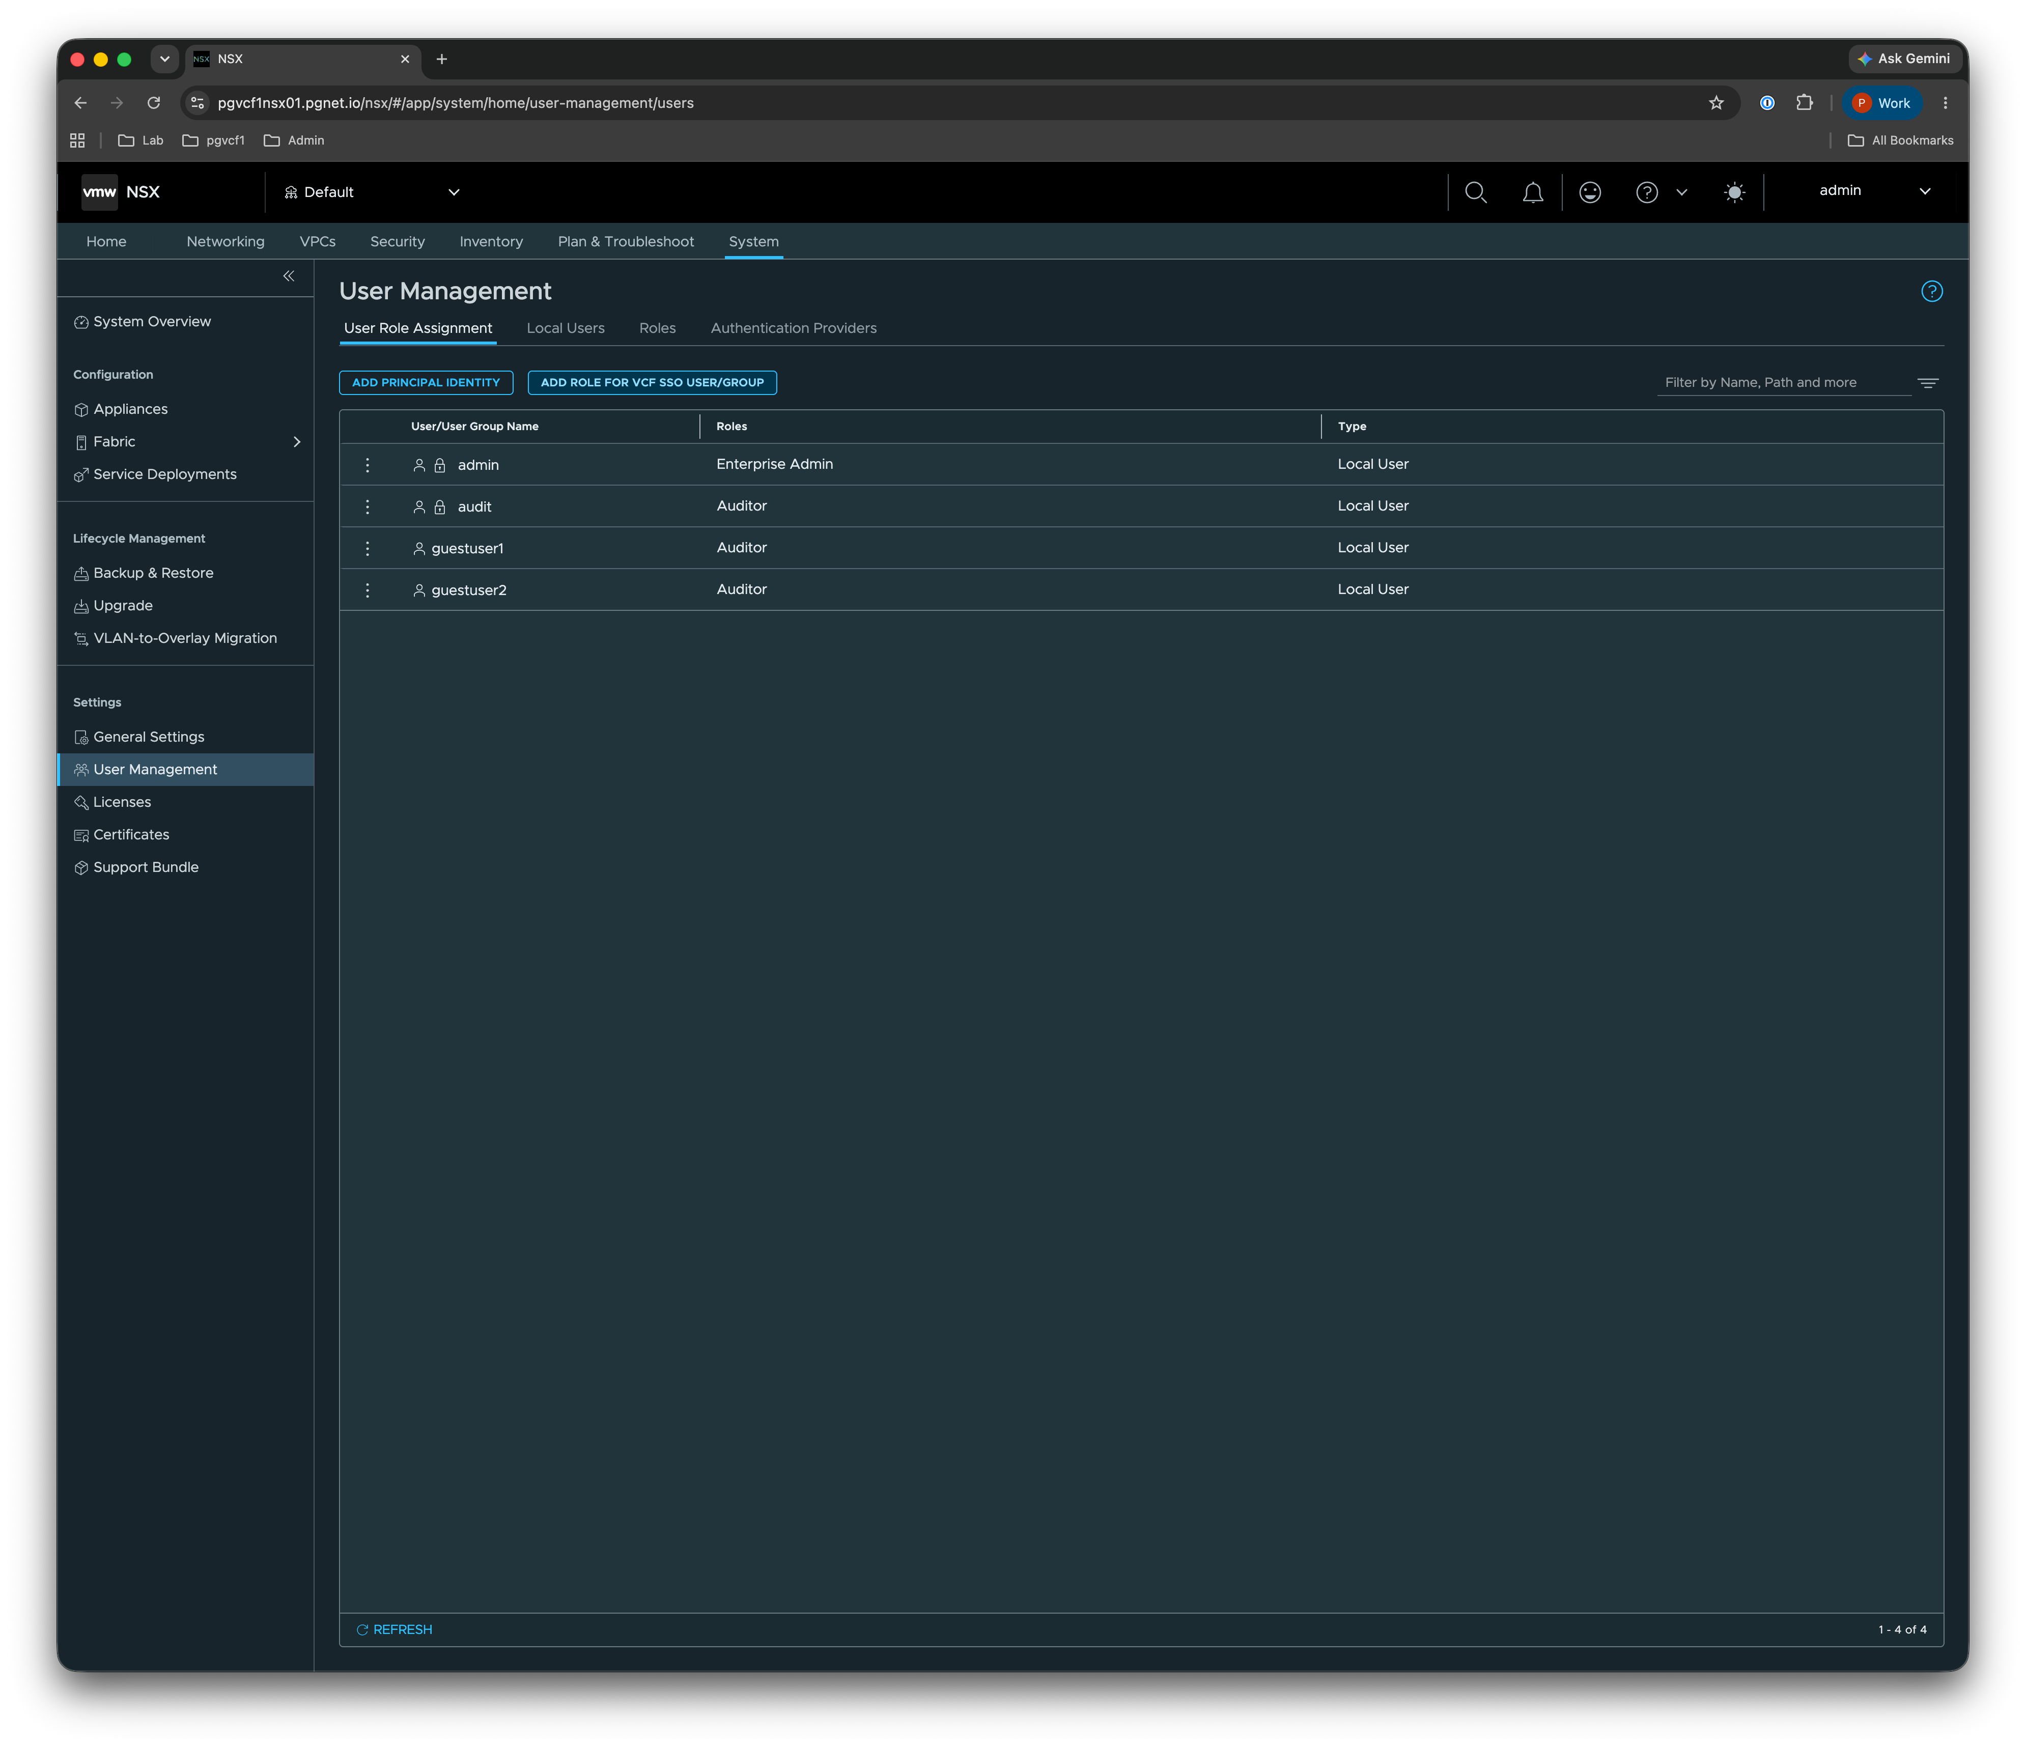Click the lock icon next to audit
This screenshot has width=2026, height=1747.
tap(440, 506)
